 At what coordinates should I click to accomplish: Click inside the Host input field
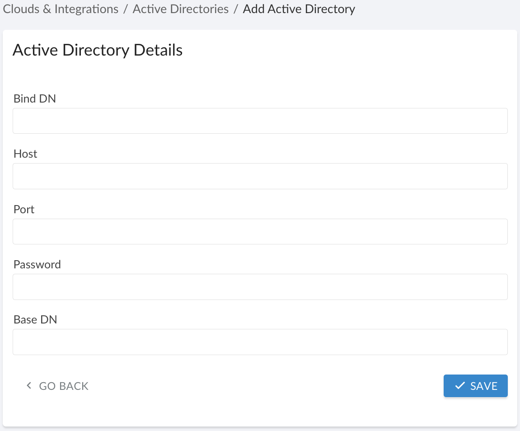[260, 176]
